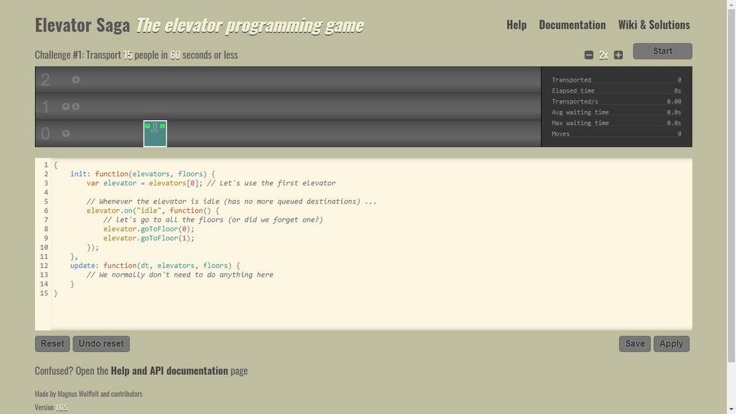Image resolution: width=736 pixels, height=414 pixels.
Task: Click the 2x speed indicator label
Action: [604, 55]
